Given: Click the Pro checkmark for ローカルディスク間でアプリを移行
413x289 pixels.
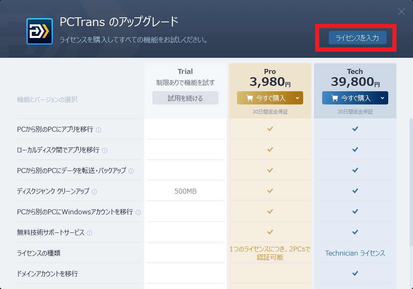Looking at the screenshot, I should [270, 149].
